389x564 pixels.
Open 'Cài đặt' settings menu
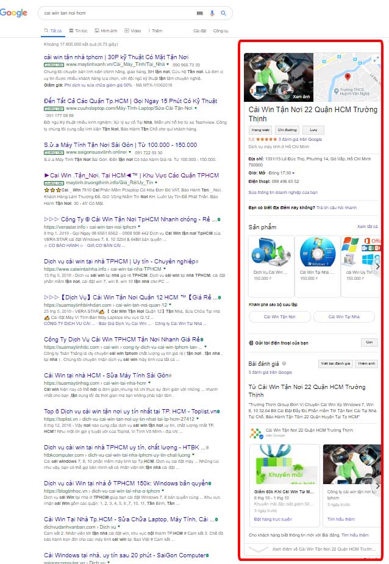click(x=200, y=31)
